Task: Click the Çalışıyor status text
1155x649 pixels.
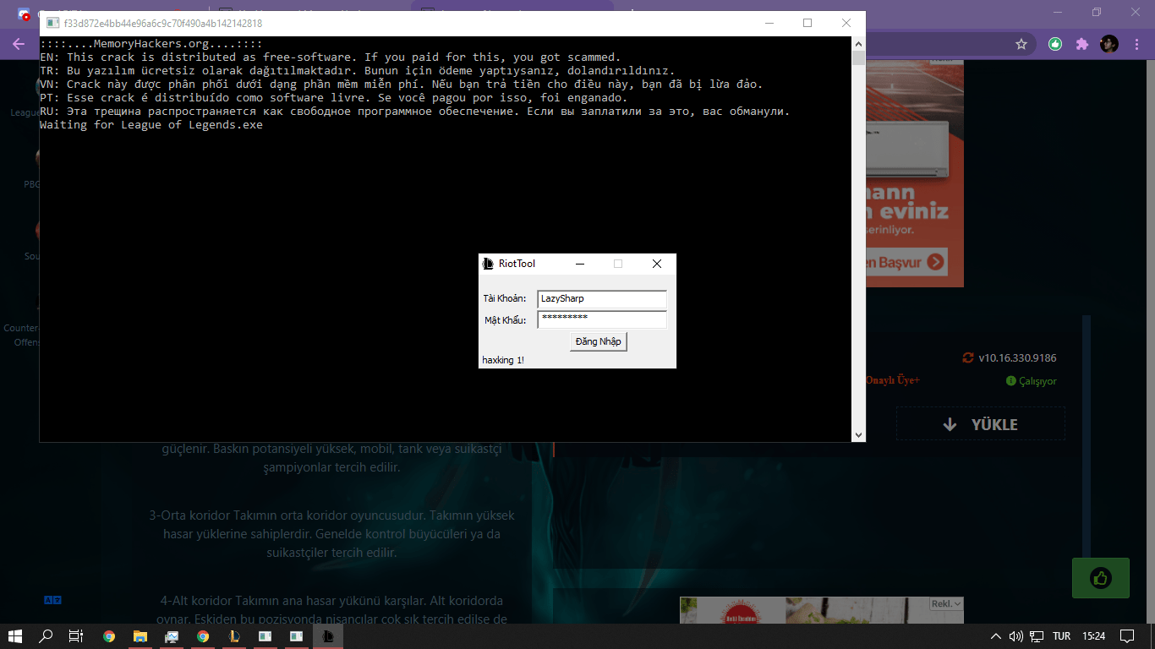Action: [x=1037, y=381]
